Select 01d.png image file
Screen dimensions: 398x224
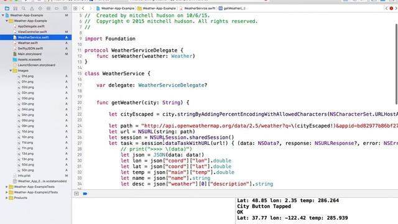click(x=27, y=76)
